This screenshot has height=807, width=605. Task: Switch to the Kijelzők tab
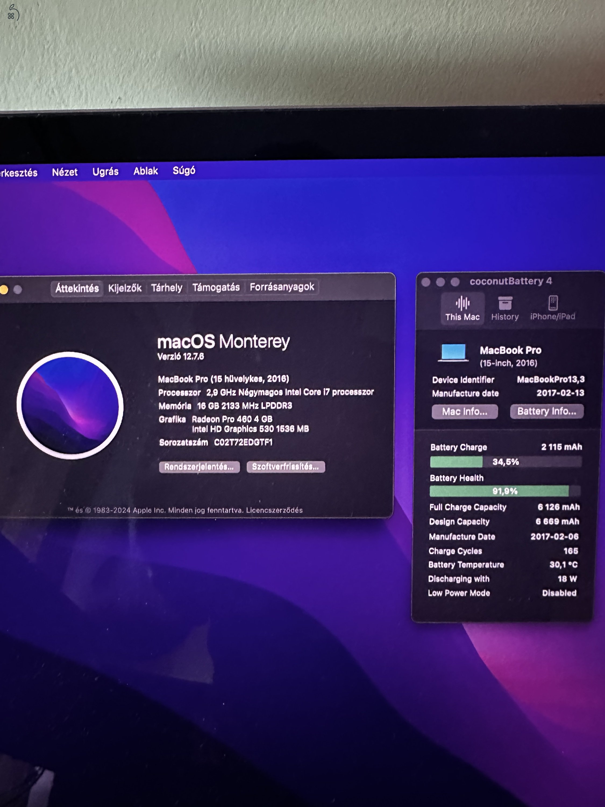(125, 288)
